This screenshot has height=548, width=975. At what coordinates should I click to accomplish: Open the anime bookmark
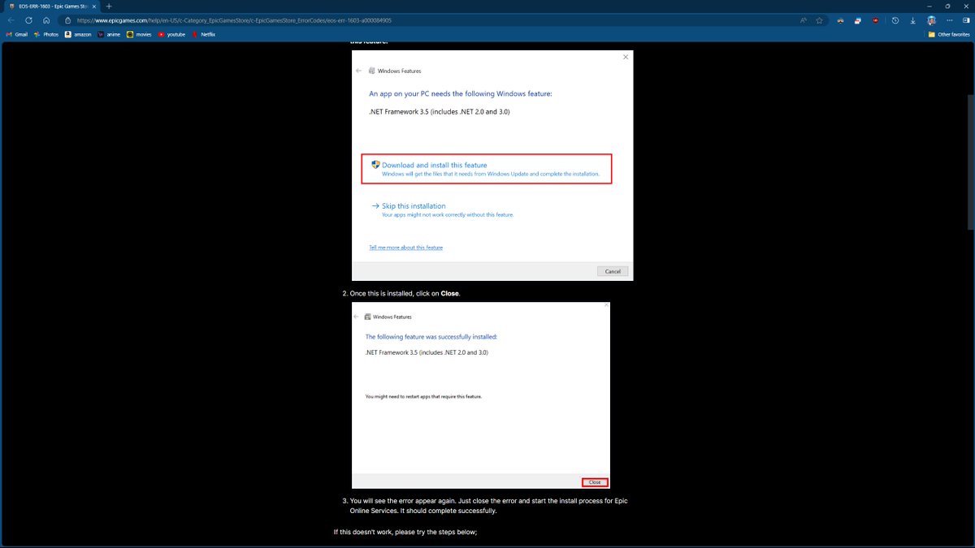(109, 35)
